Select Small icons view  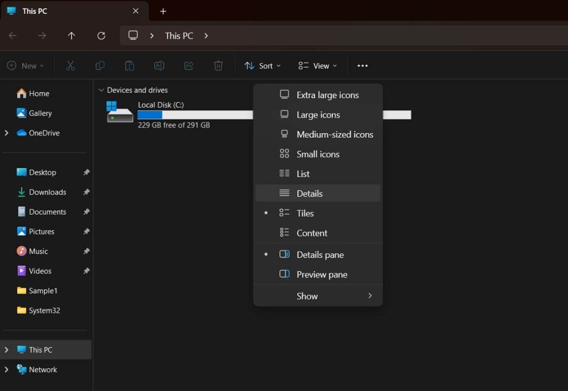pos(318,154)
